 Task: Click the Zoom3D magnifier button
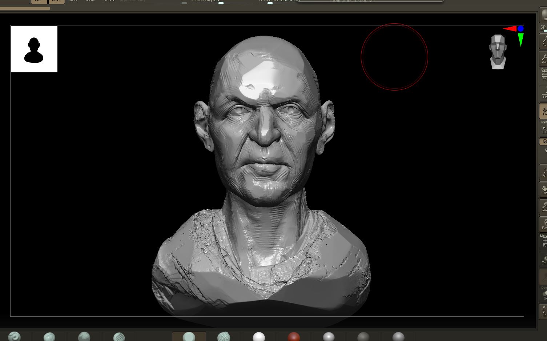point(543,207)
